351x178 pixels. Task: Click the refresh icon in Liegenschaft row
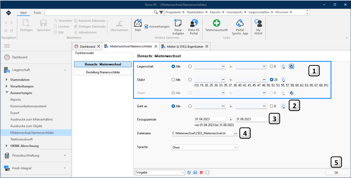[x=291, y=66]
